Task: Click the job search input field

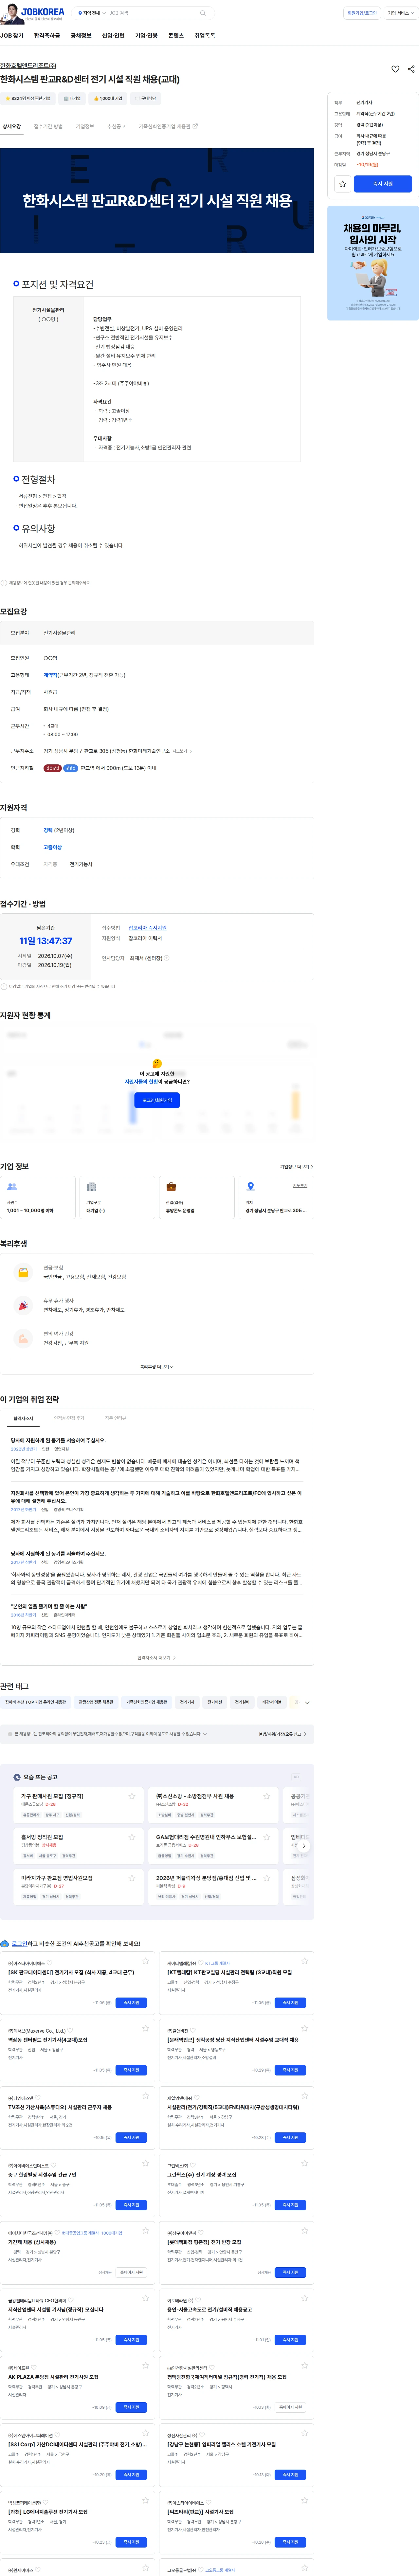Action: click(152, 13)
